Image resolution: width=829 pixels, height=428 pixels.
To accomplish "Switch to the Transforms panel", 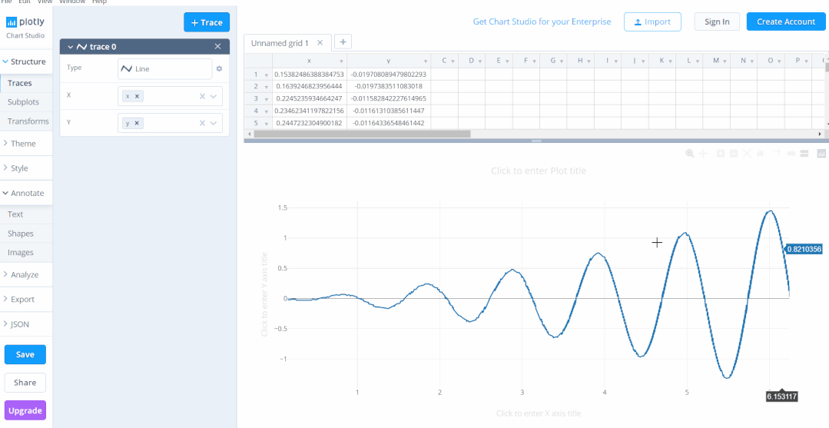I will click(x=28, y=121).
